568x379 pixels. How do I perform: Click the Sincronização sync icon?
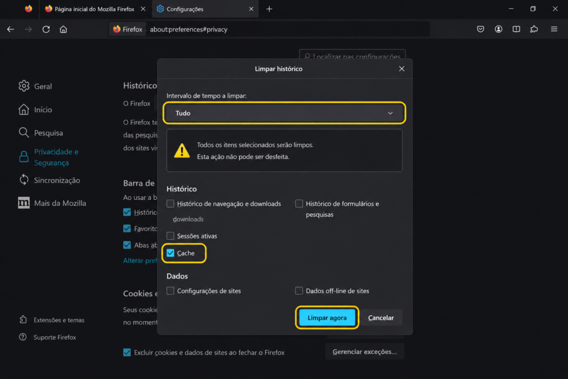click(x=24, y=180)
